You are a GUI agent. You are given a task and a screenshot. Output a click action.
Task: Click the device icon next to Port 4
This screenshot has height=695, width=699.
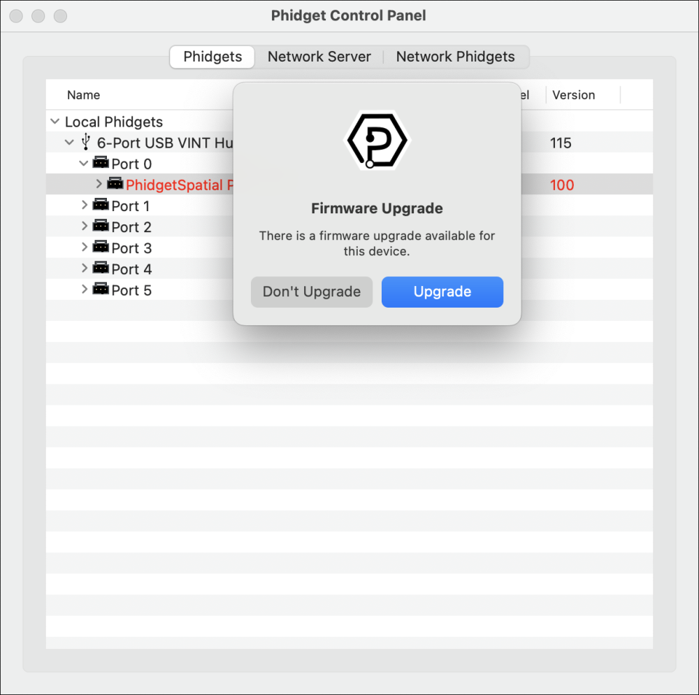pyautogui.click(x=101, y=268)
